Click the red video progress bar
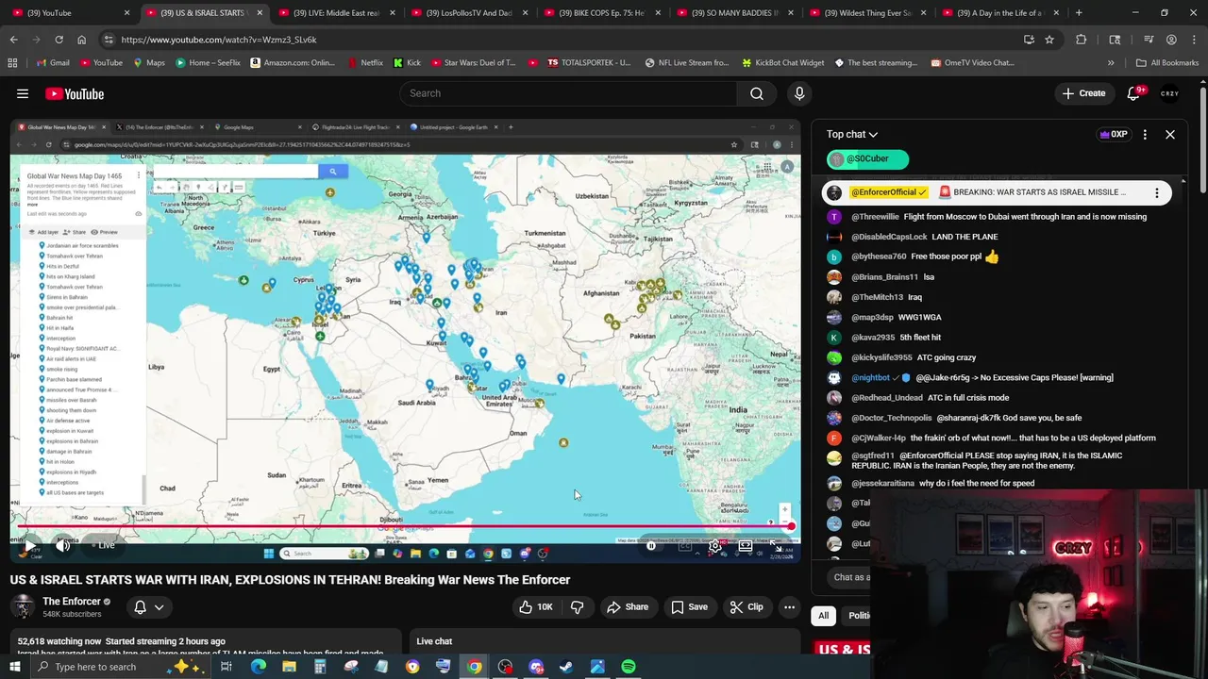The width and height of the screenshot is (1208, 679). click(403, 527)
